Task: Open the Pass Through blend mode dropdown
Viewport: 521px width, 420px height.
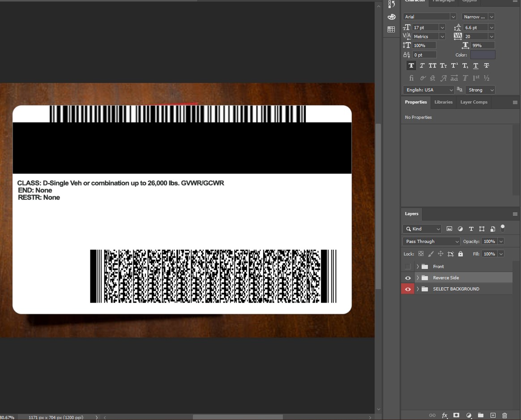Action: click(431, 241)
